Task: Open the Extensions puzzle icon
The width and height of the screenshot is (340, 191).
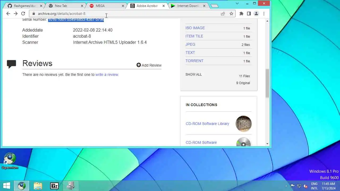Action: [x=241, y=14]
